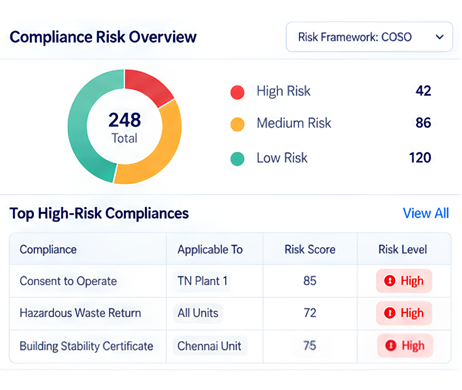Click the View All link

[426, 213]
